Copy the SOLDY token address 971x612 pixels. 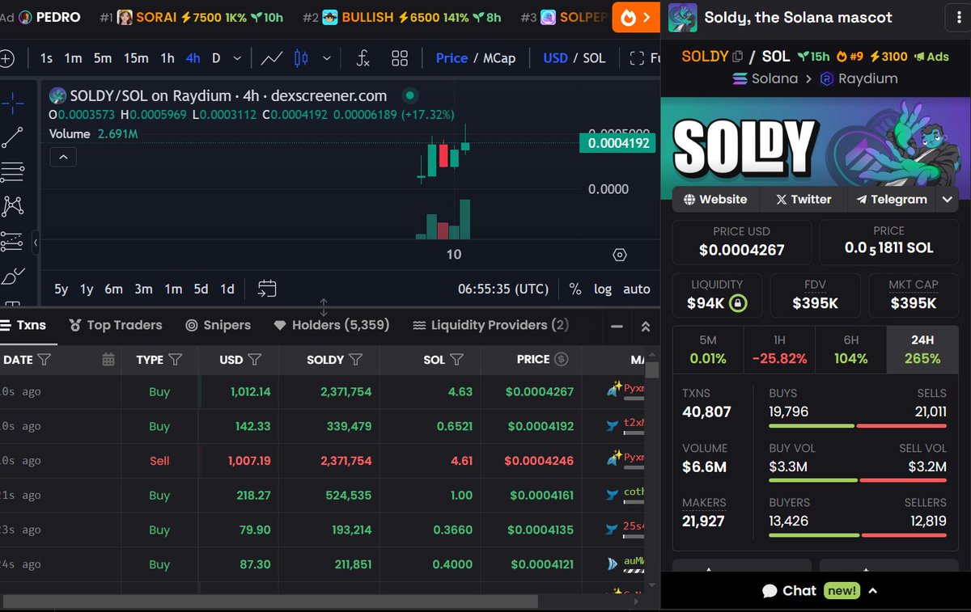tap(737, 57)
